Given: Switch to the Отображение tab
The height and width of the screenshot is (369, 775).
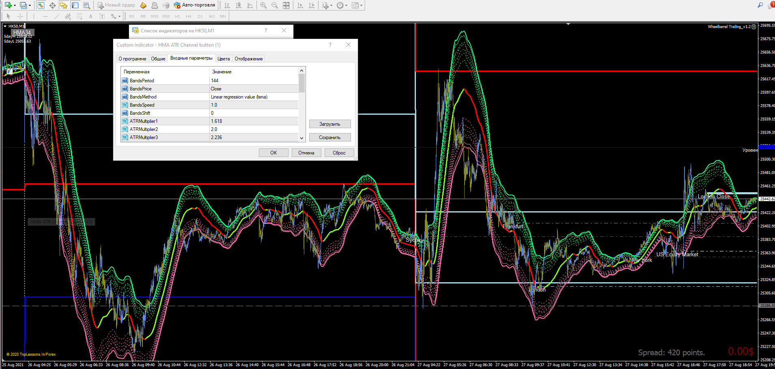Looking at the screenshot, I should [x=248, y=59].
